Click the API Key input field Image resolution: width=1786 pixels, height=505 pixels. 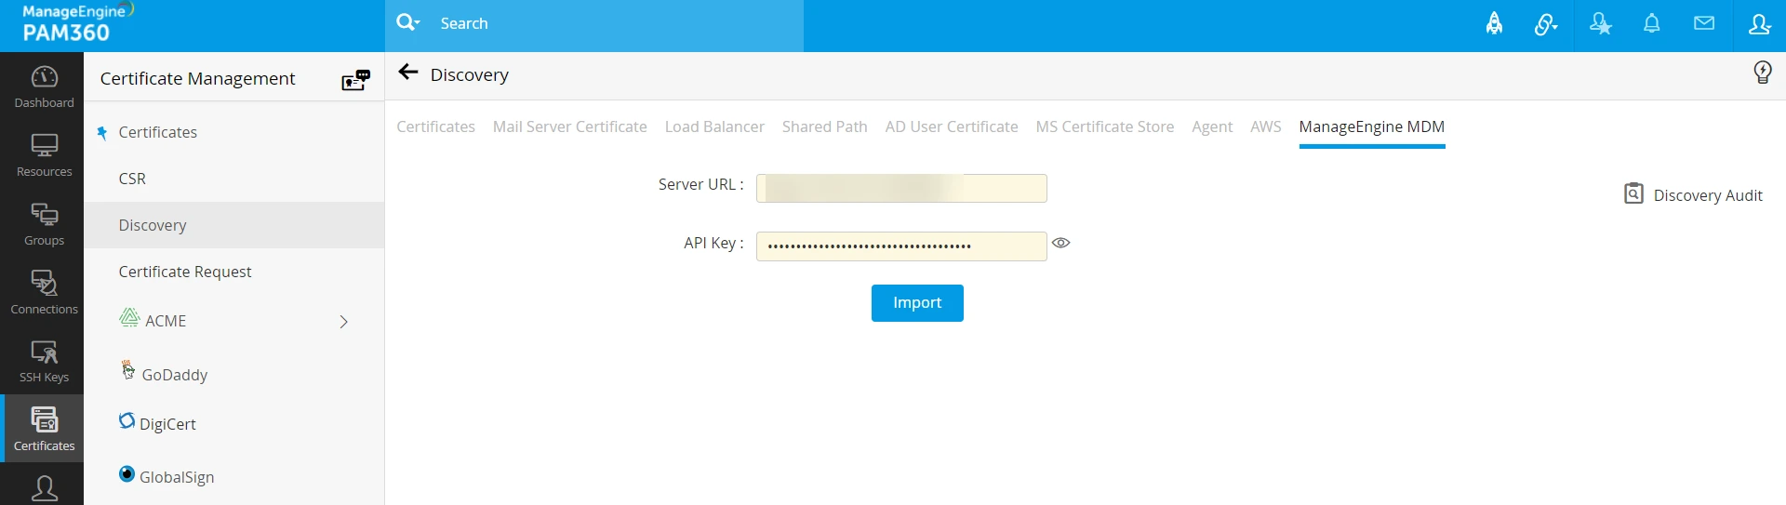(x=901, y=246)
